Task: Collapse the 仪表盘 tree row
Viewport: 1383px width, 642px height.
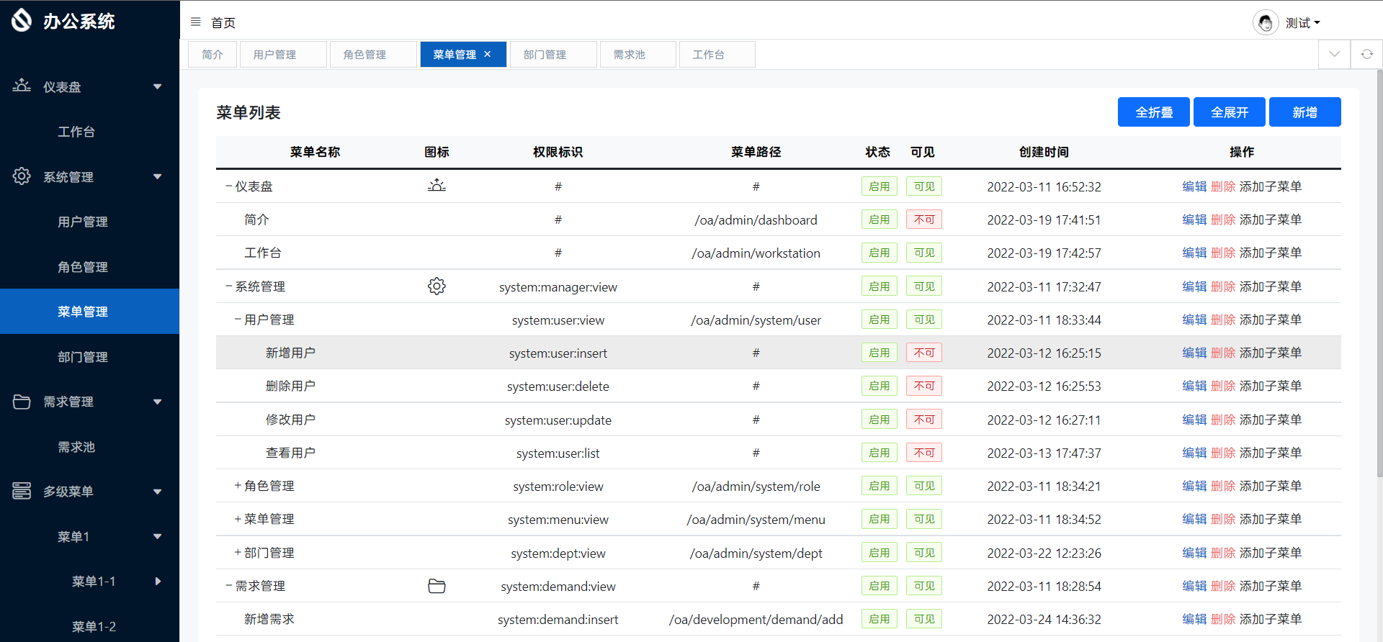Action: (x=228, y=186)
